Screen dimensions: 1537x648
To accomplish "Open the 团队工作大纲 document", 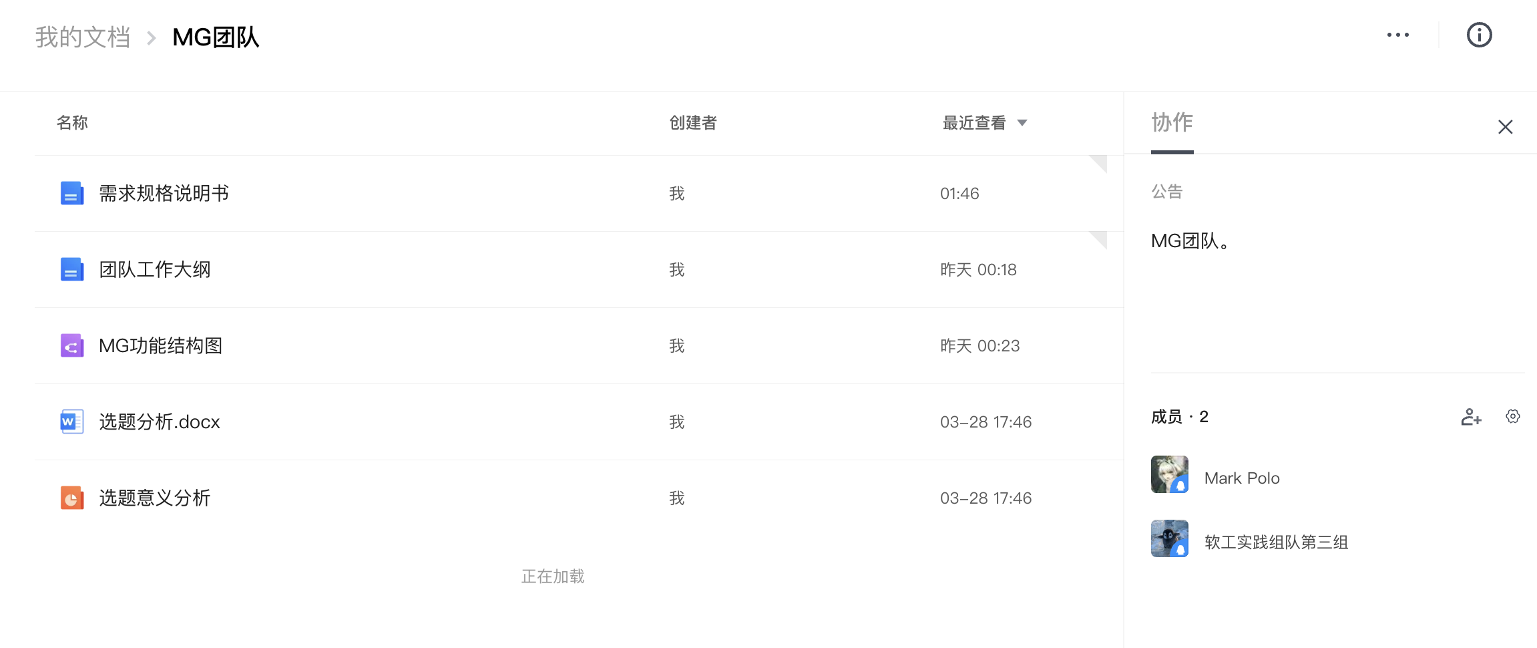I will pos(155,270).
